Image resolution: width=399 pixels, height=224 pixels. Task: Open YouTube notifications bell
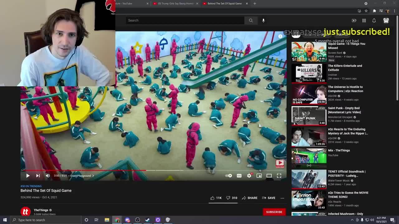coord(374,21)
